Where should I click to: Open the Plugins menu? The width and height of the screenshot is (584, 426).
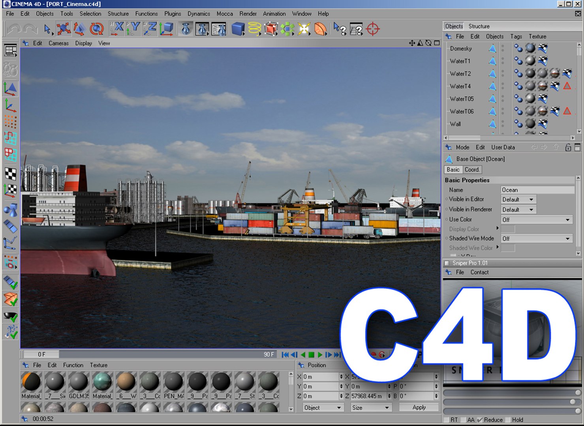point(173,13)
